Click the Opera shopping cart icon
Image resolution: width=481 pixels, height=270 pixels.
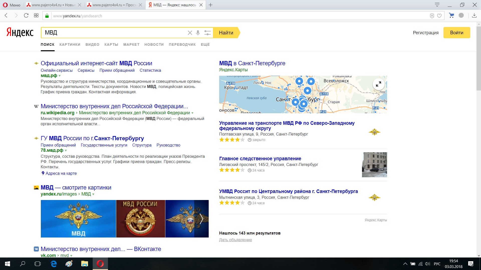[451, 15]
